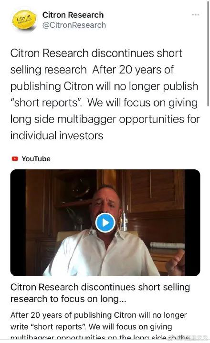Screen dimensions: 210x343
Task: Open the Citron Research display name
Action: coord(73,15)
